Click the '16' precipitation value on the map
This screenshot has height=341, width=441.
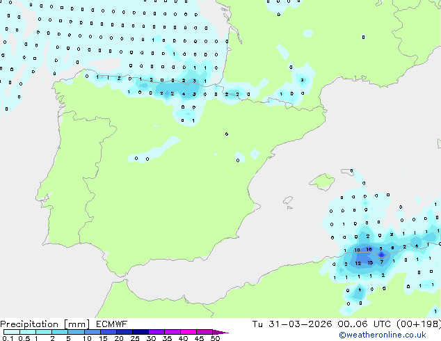[369, 249]
